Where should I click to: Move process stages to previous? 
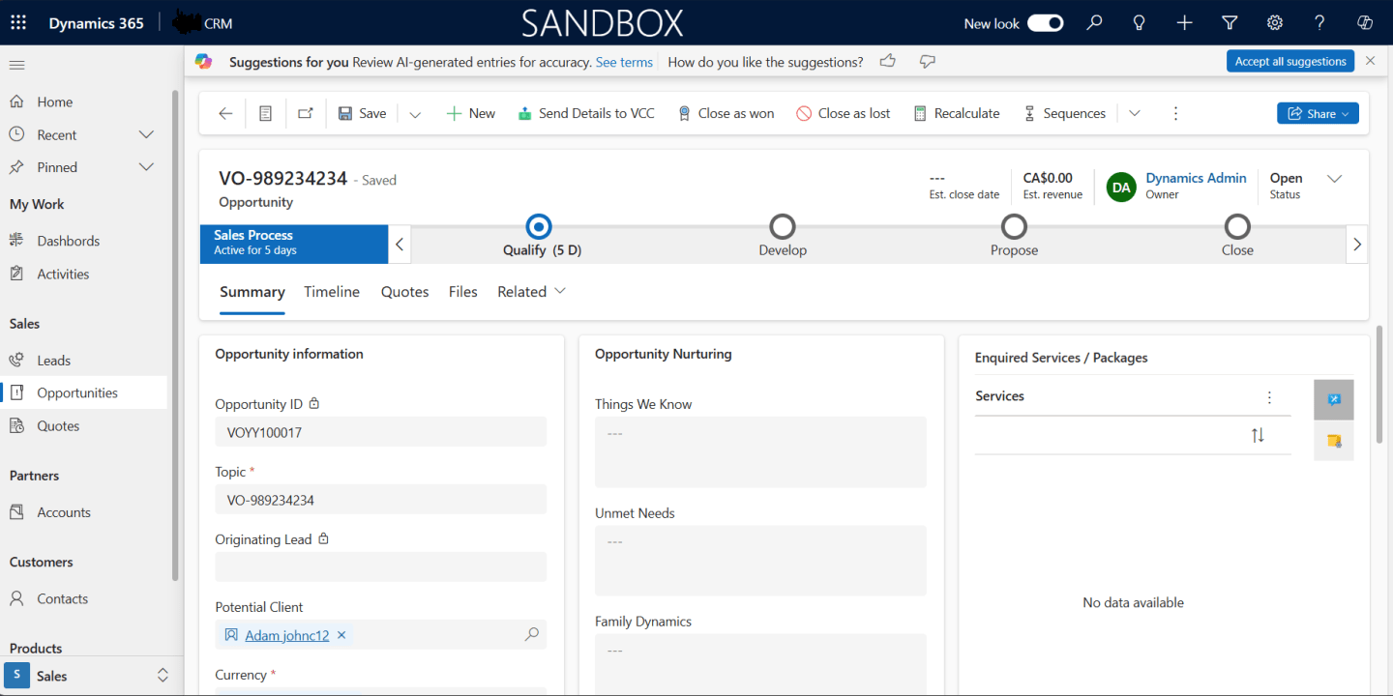coord(400,245)
